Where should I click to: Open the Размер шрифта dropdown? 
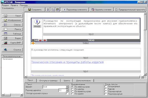pos(67,90)
